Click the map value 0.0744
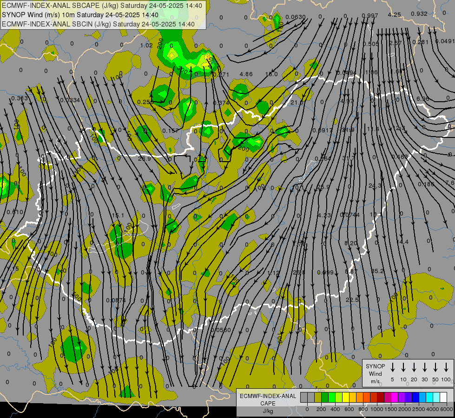This screenshot has width=455, height=418. pos(349,215)
